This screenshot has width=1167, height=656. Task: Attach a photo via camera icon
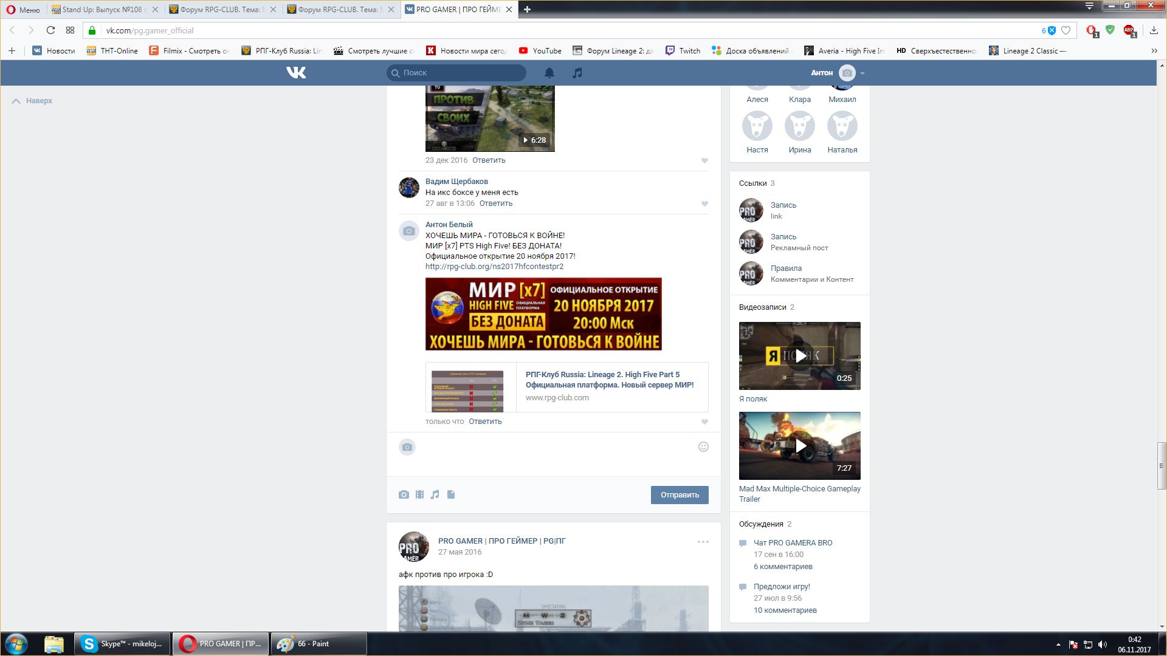404,494
